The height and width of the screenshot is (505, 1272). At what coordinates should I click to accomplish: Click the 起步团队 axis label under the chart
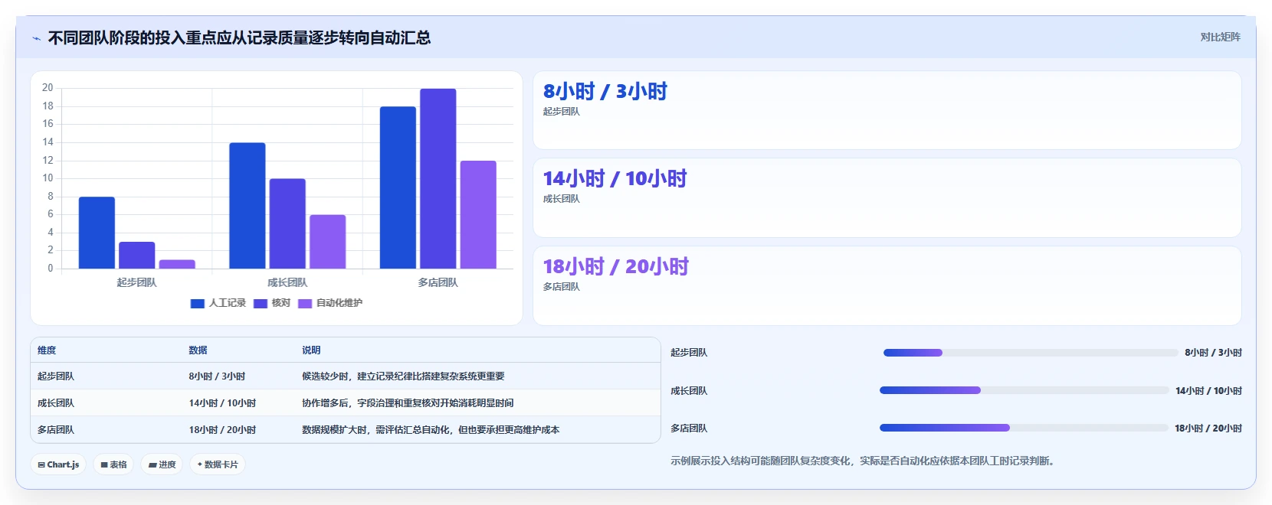[136, 282]
